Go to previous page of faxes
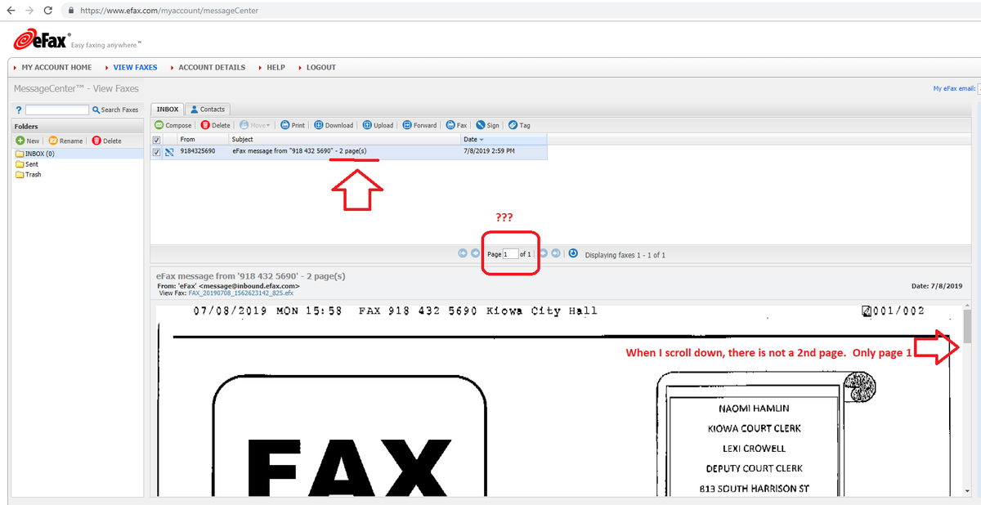This screenshot has height=505, width=981. pos(476,254)
